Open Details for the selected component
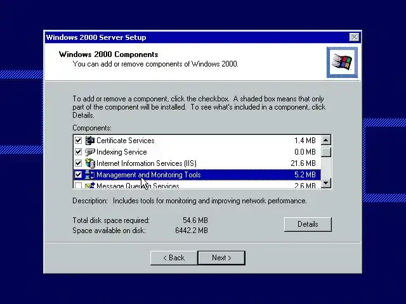The width and height of the screenshot is (406, 304). tap(308, 224)
